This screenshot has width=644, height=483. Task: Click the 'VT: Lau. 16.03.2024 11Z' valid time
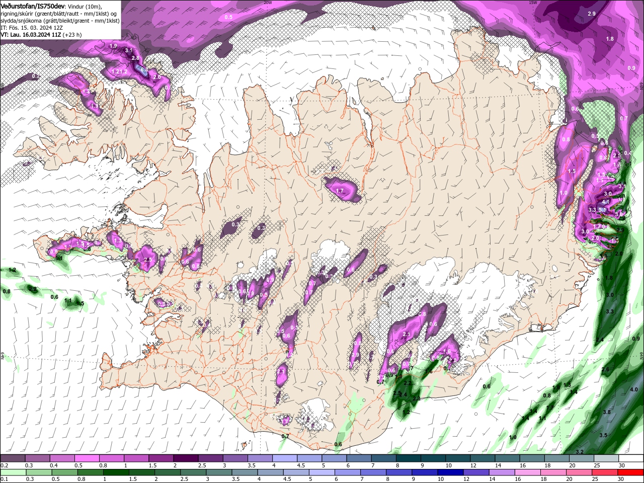tap(31, 35)
